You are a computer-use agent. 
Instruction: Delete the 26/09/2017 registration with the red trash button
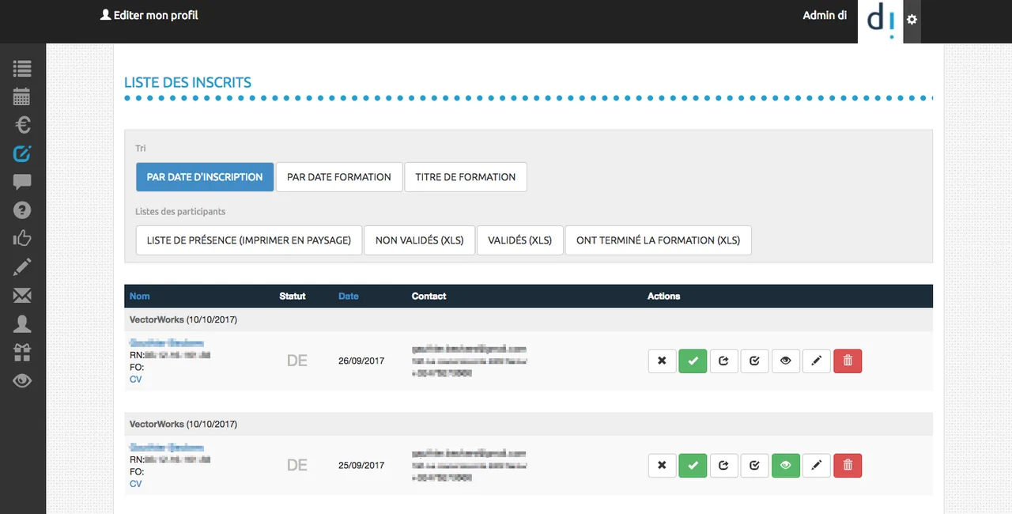click(x=848, y=361)
